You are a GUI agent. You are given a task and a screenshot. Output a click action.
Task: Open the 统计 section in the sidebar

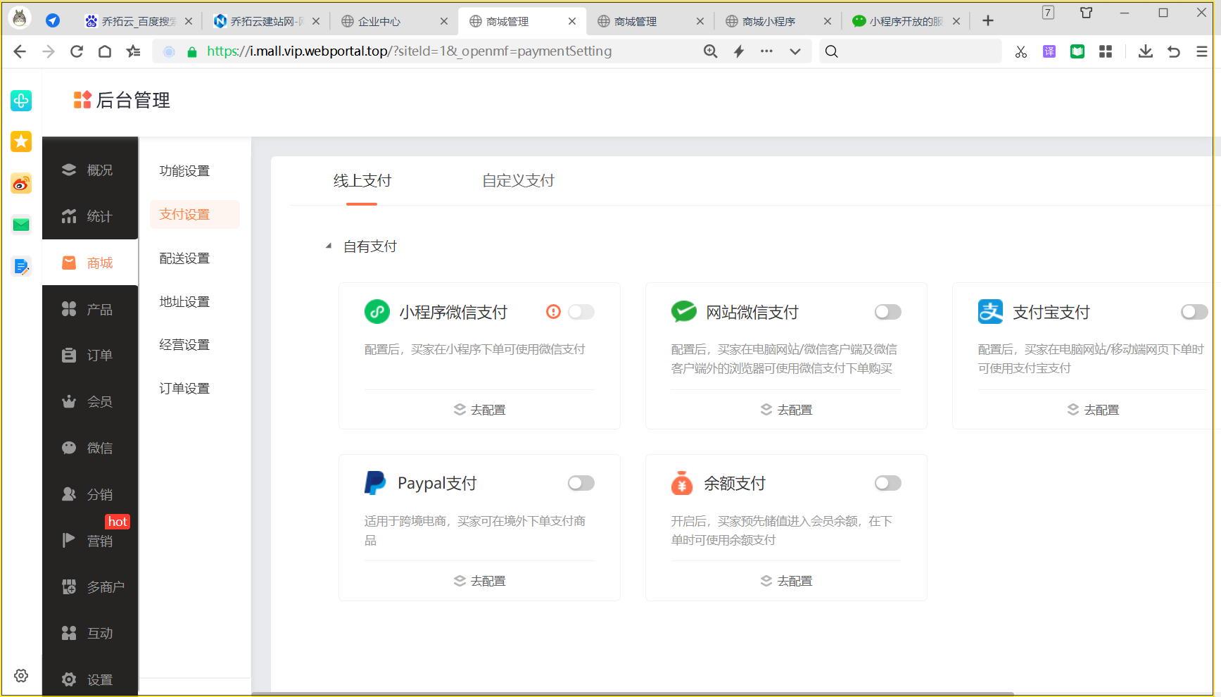pyautogui.click(x=90, y=215)
